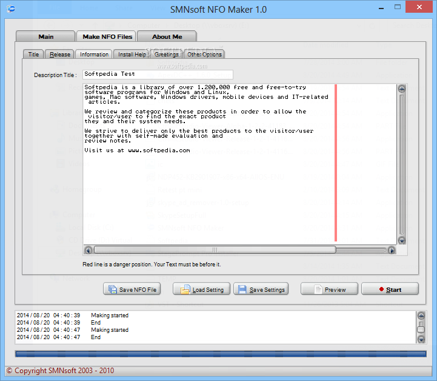
Task: Click the Description Title input field
Action: [x=158, y=75]
